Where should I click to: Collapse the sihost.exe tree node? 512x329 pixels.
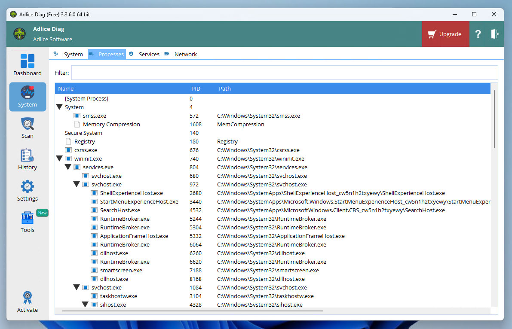pos(85,305)
